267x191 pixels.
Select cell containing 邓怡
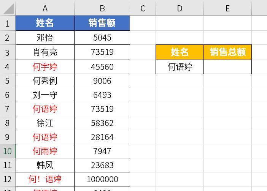pos(45,38)
